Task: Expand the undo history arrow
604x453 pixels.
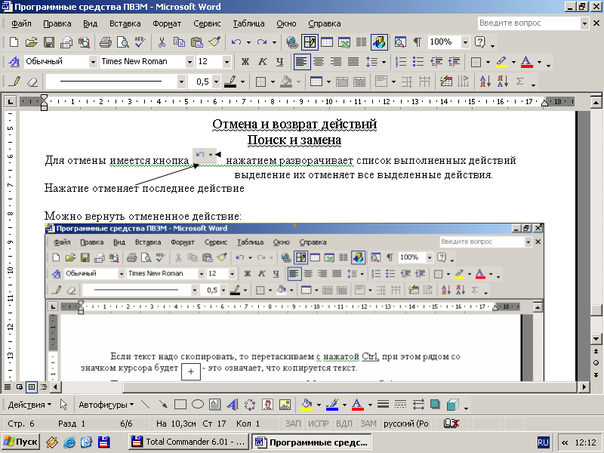Action: pyautogui.click(x=248, y=42)
